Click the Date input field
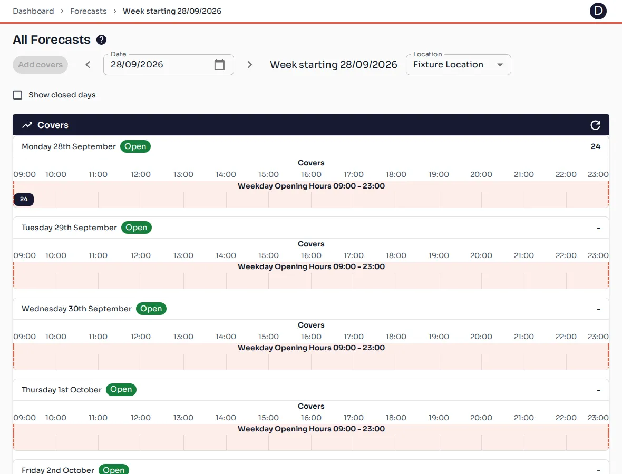This screenshot has width=622, height=474. (169, 65)
